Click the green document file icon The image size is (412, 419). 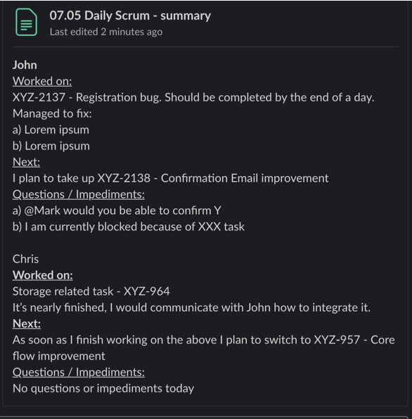point(26,22)
